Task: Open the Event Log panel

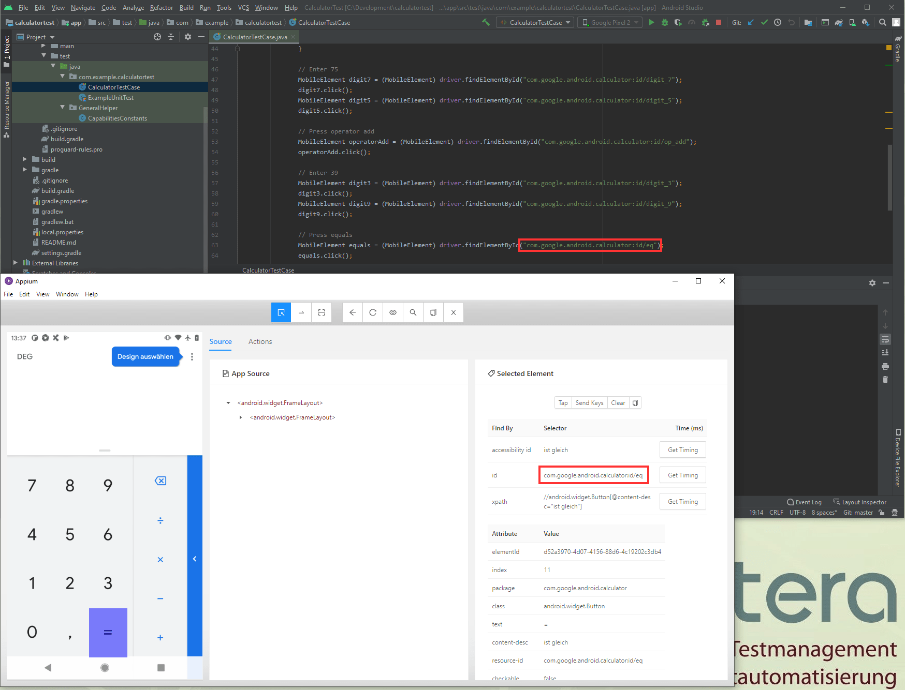Action: pyautogui.click(x=804, y=502)
